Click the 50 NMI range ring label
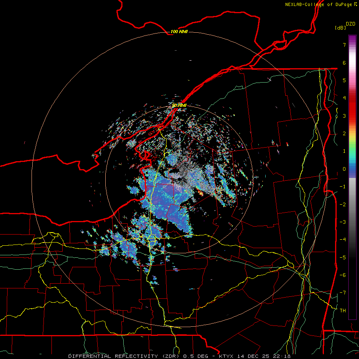The image size is (359, 359). 179,106
